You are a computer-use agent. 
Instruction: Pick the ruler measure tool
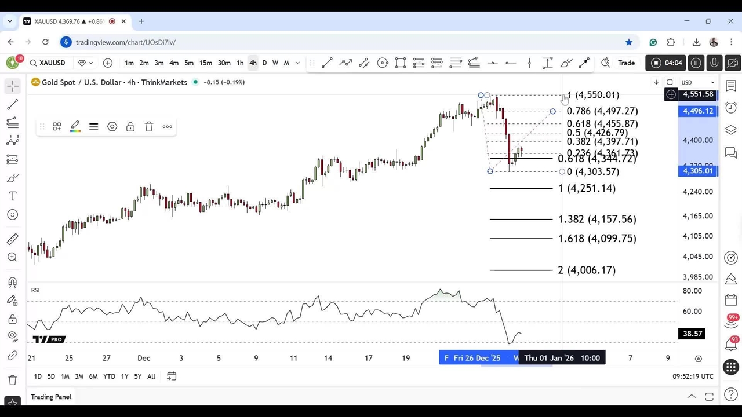coord(12,239)
